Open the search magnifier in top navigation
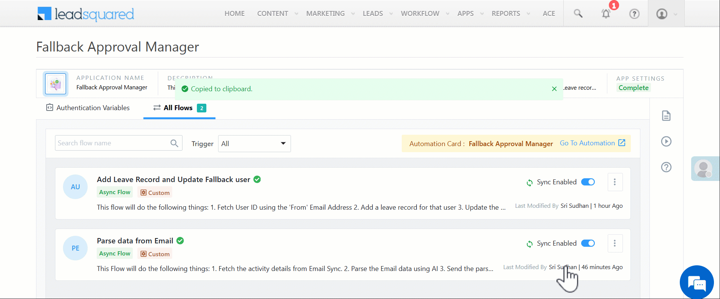The height and width of the screenshot is (299, 720). click(578, 14)
